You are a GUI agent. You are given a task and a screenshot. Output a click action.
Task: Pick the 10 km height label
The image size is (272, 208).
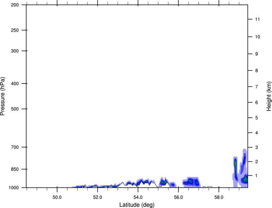click(x=257, y=37)
